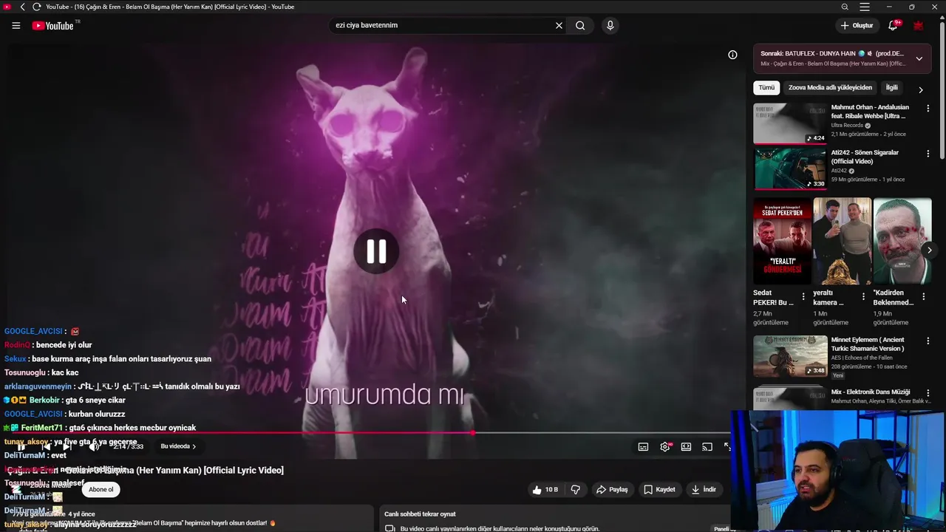Click browser back arrow
The width and height of the screenshot is (946, 532).
pyautogui.click(x=22, y=7)
